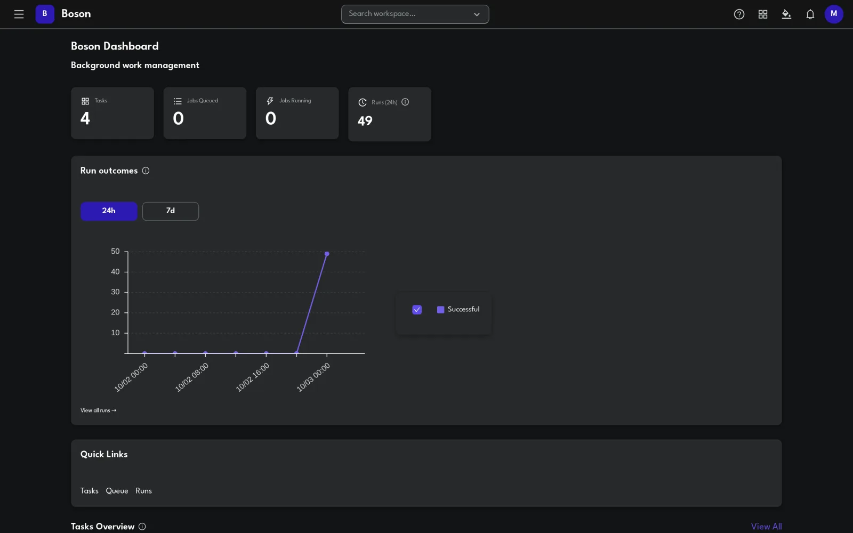
Task: Click the 10/03 00:00 axis label
Action: [x=313, y=377]
